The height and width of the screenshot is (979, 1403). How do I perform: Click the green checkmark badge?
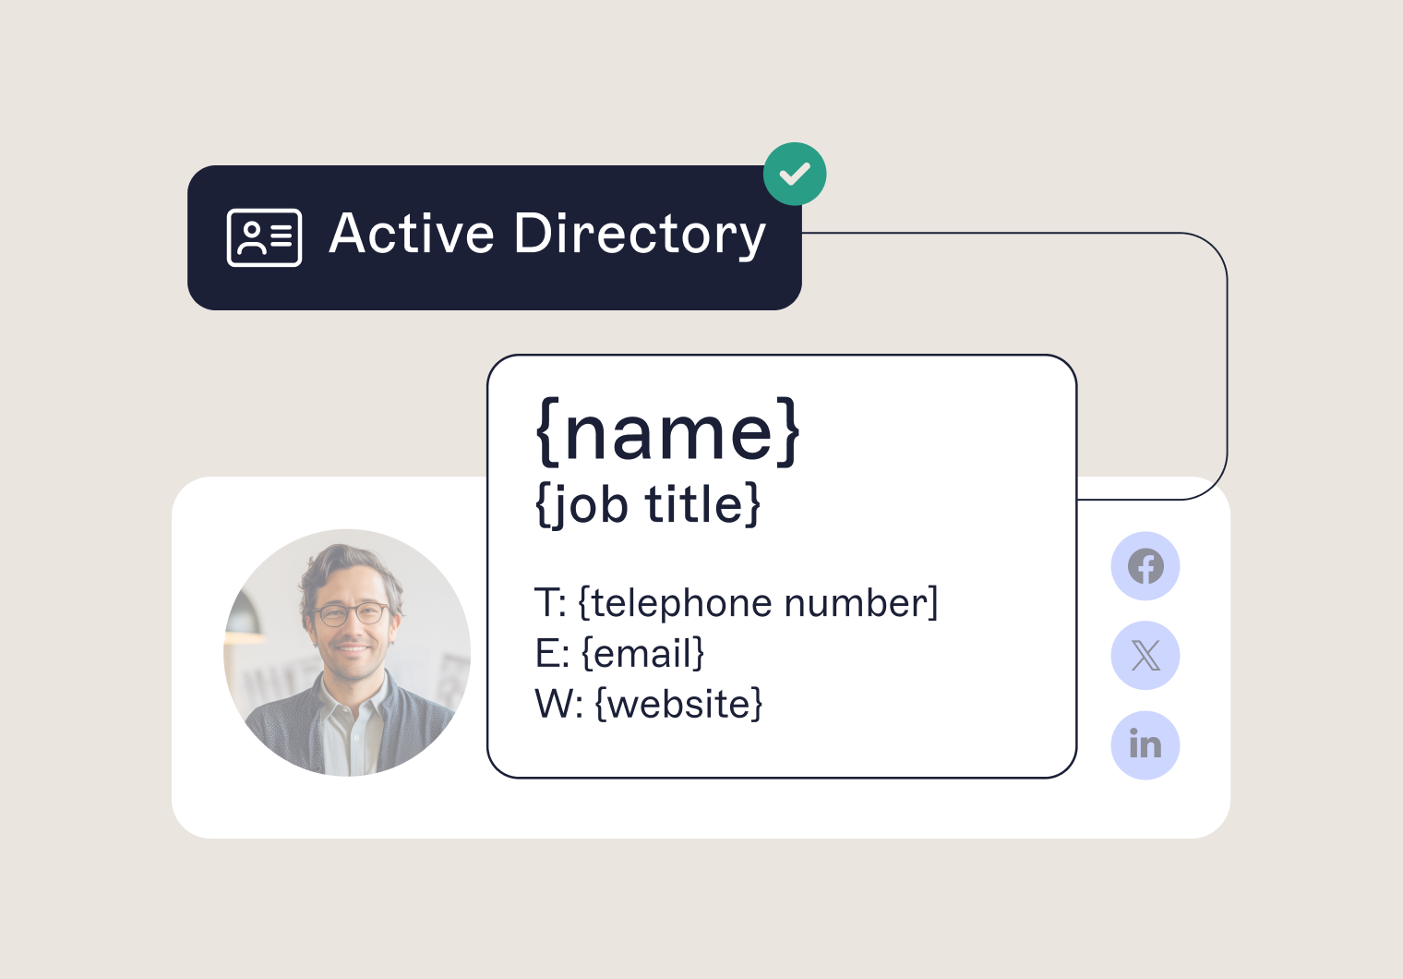795,174
